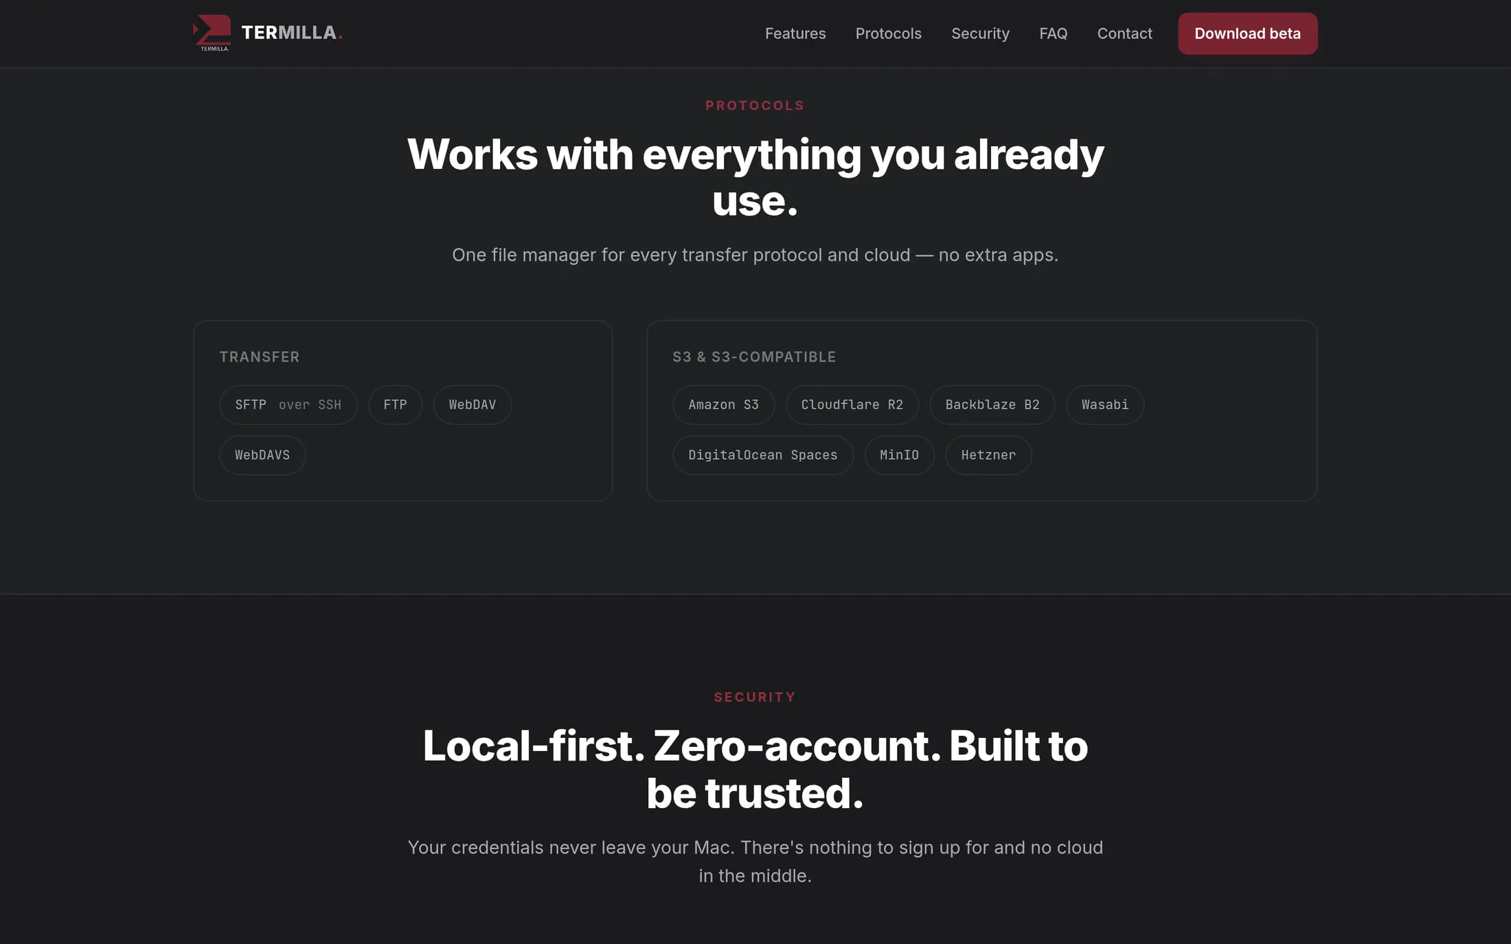Go to the Protocols nav link
The image size is (1511, 944).
888,34
